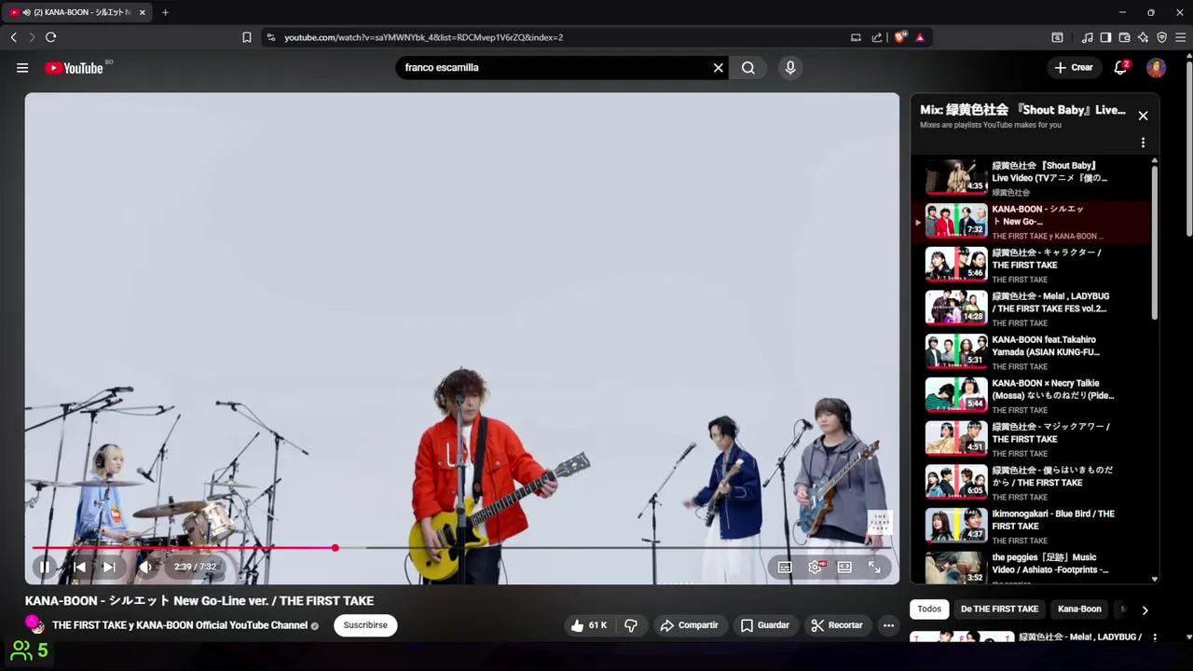Screen dimensions: 1193x671
Task: Select the Kana-Boon filter chip
Action: click(1079, 609)
